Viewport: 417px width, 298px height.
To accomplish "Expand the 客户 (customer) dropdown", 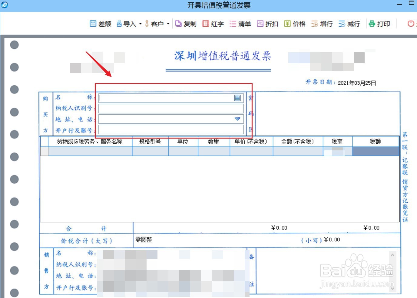I will pyautogui.click(x=168, y=24).
